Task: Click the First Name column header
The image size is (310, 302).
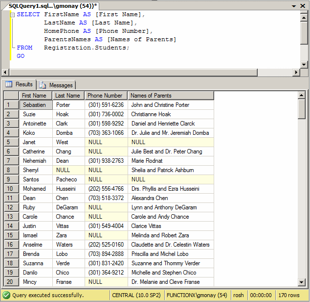Action: (x=36, y=96)
